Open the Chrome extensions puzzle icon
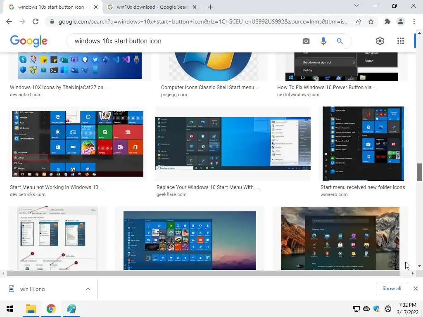The image size is (423, 317). tap(387, 21)
